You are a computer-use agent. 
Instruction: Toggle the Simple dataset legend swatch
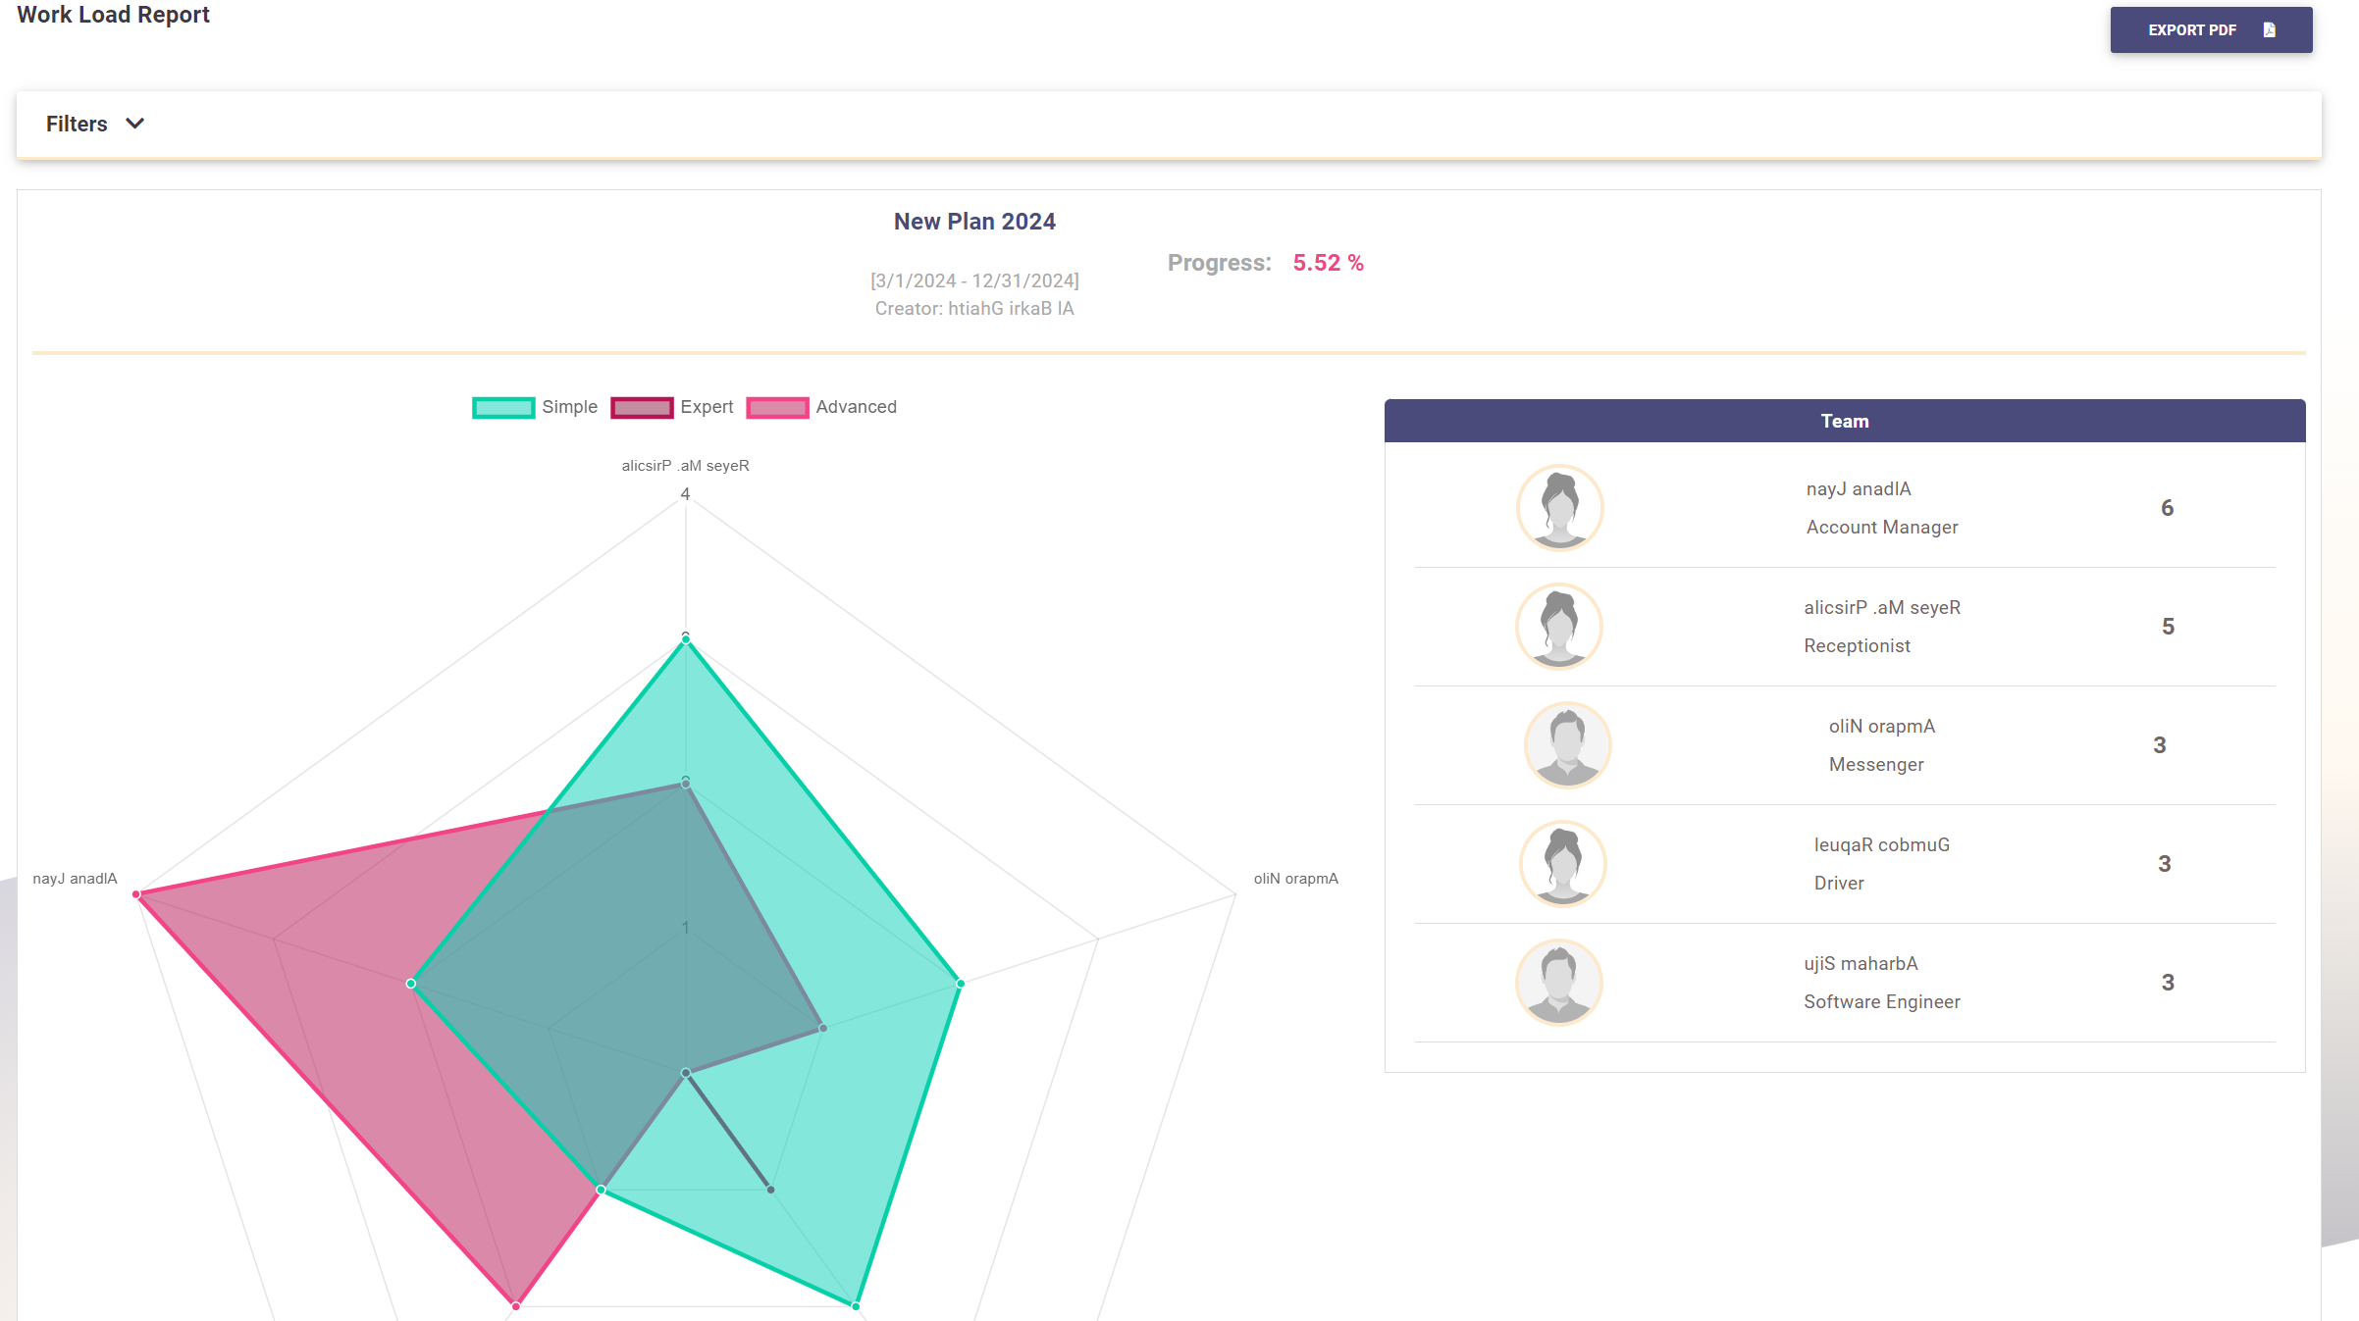coord(503,407)
